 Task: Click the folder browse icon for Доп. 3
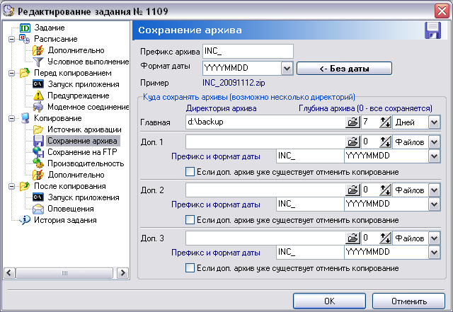point(352,238)
